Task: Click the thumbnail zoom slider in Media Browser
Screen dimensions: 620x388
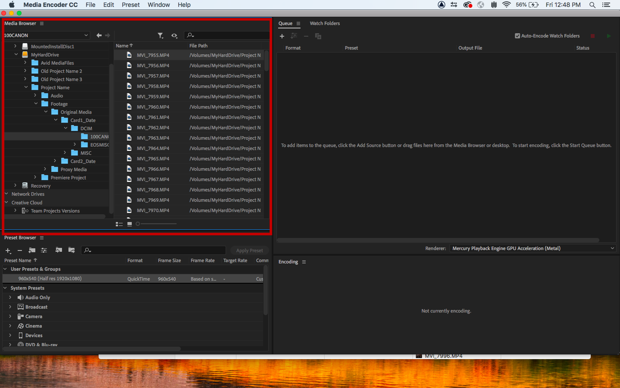Action: coord(156,224)
